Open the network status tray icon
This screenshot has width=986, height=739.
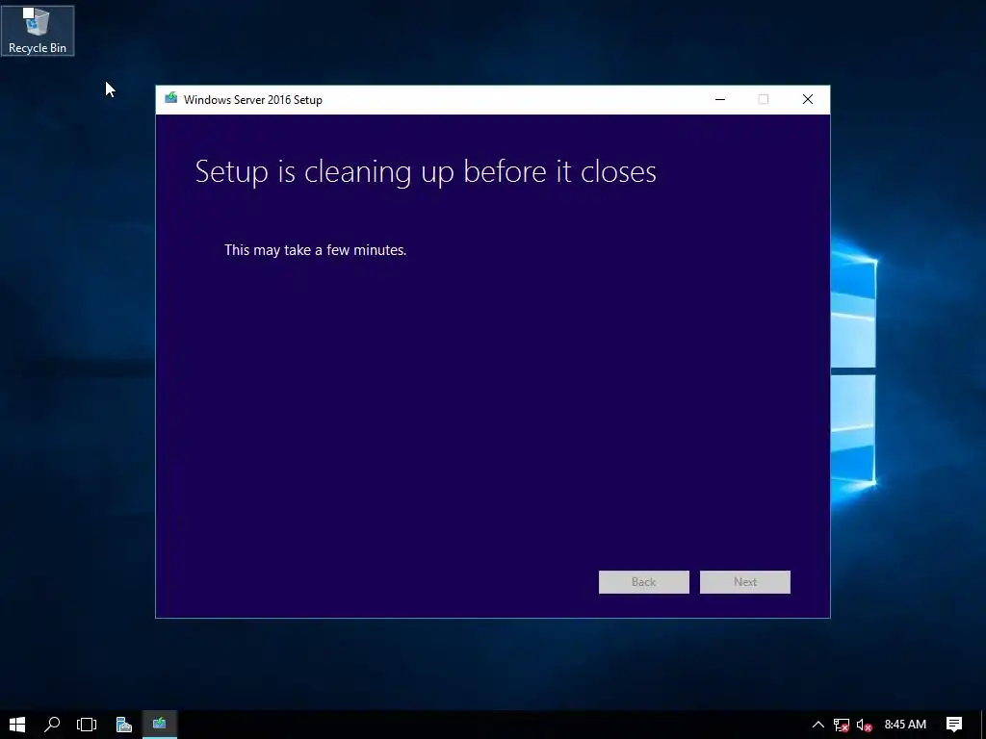tap(842, 726)
